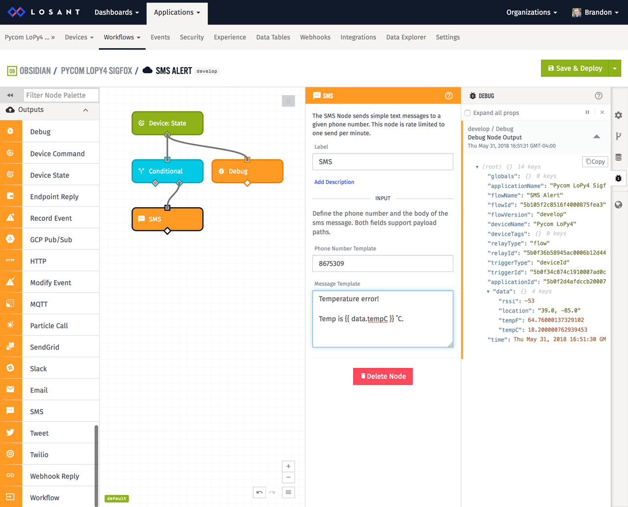This screenshot has height=507, width=628.
Task: Open SMS node help question icon
Action: pos(448,96)
